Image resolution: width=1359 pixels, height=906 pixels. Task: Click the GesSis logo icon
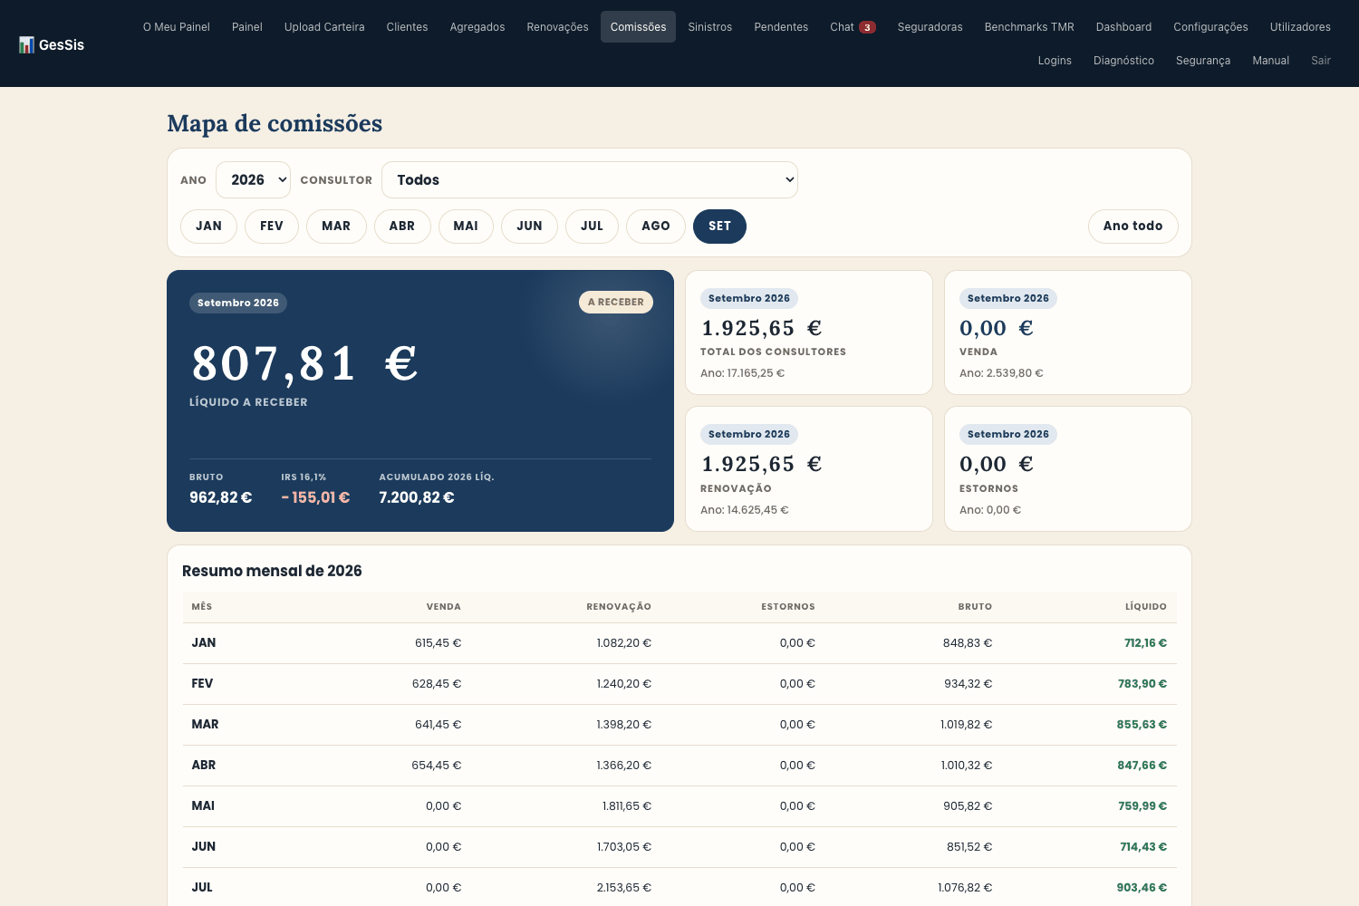pyautogui.click(x=26, y=44)
